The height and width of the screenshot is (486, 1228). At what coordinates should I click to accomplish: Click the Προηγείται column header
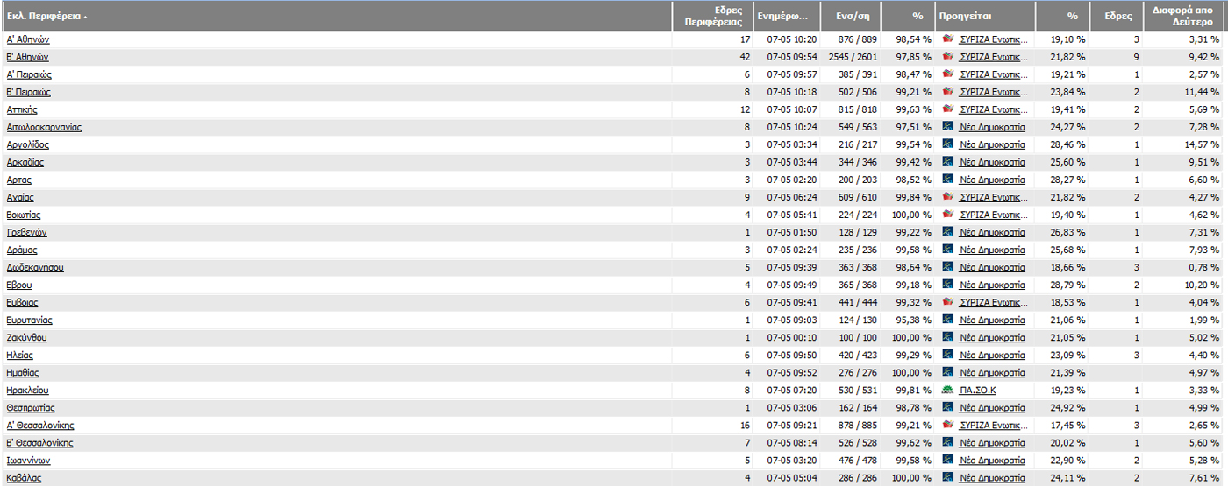(x=964, y=16)
